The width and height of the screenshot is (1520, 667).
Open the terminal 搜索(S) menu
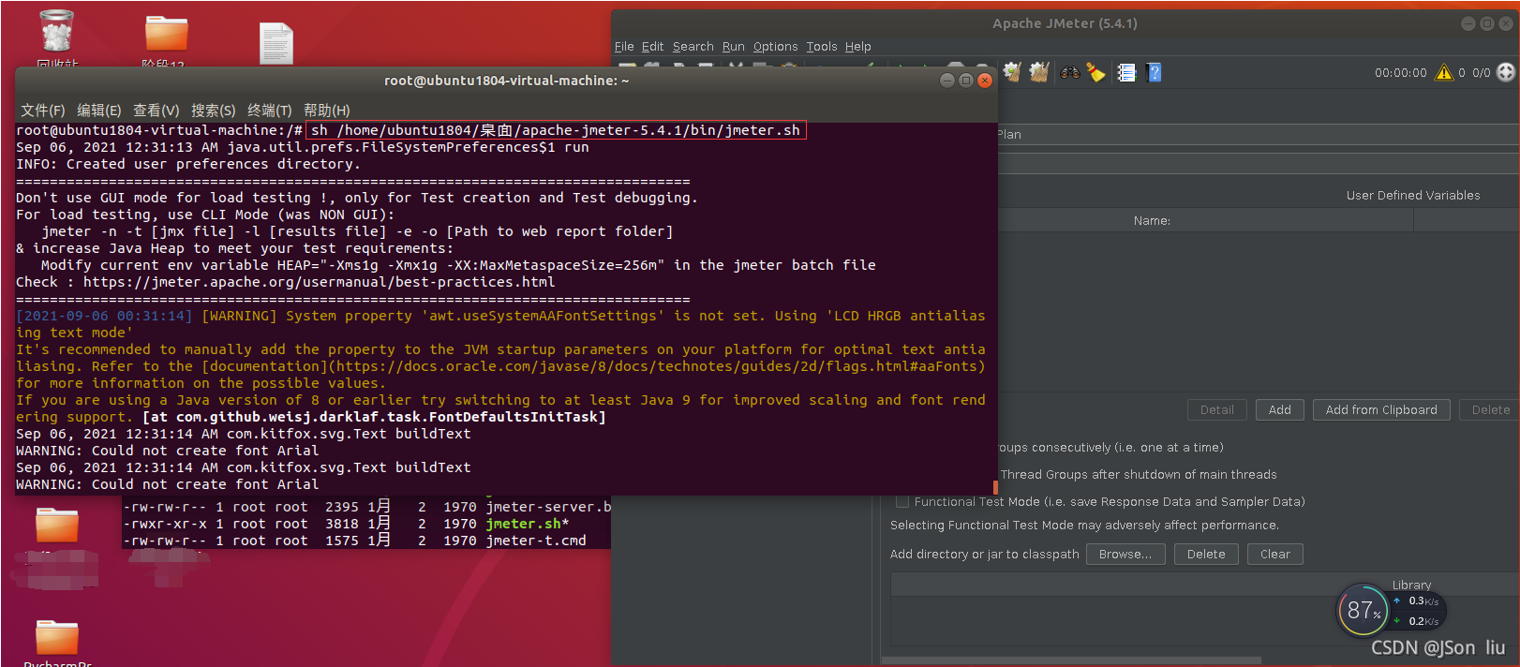(213, 110)
